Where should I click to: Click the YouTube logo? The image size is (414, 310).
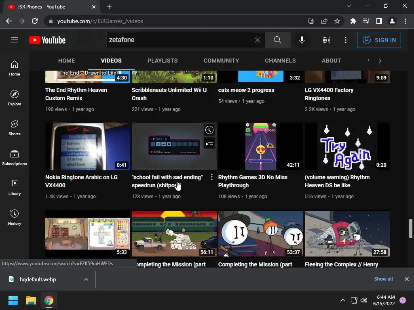point(47,40)
